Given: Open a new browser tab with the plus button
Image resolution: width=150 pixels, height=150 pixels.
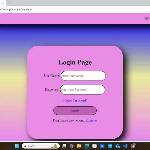Looking at the screenshot, I should (x=10, y=3).
